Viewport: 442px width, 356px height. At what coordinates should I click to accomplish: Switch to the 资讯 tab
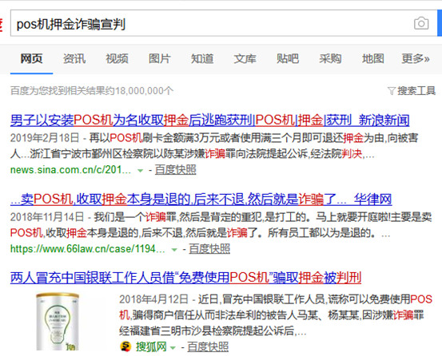(x=74, y=59)
